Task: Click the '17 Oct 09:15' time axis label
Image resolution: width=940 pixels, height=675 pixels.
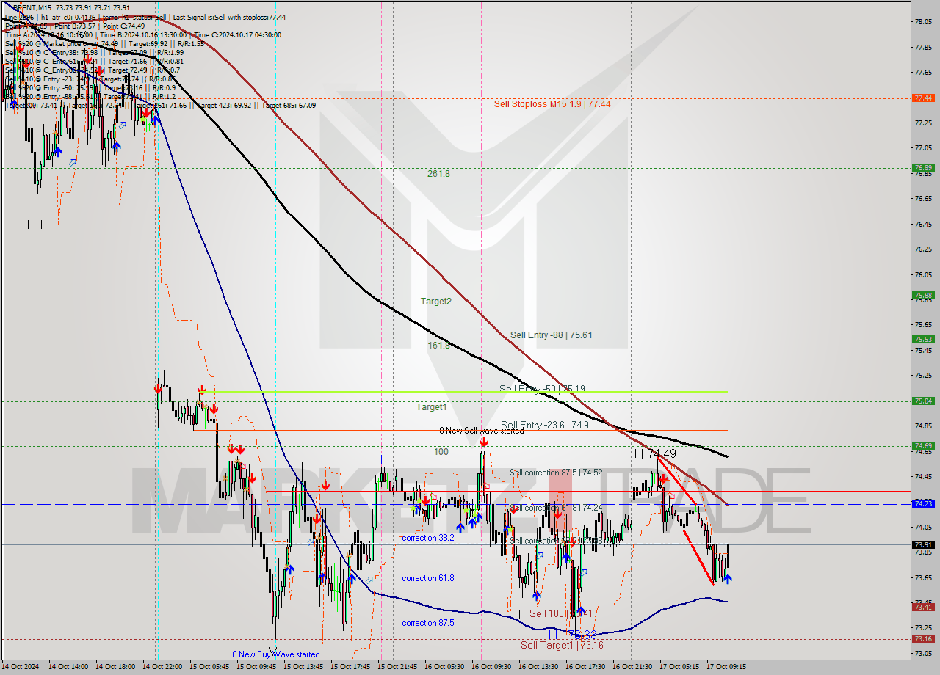Action: tap(726, 667)
